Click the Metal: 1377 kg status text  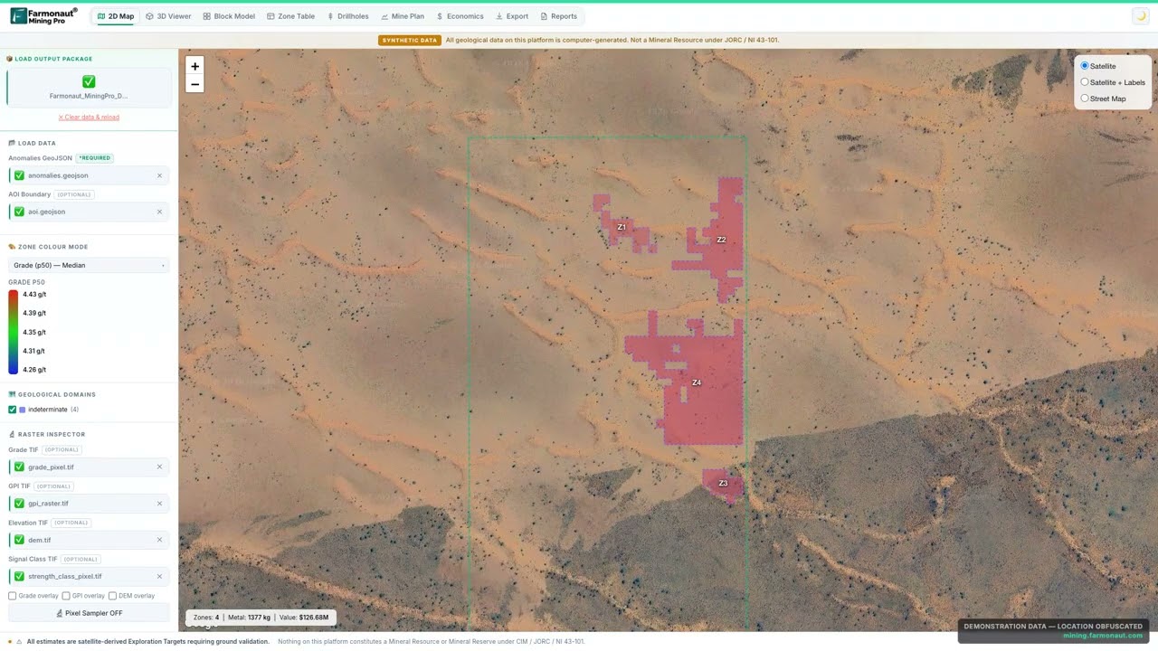coord(249,618)
